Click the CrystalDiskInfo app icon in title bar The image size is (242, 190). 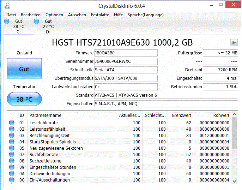(x=7, y=6)
